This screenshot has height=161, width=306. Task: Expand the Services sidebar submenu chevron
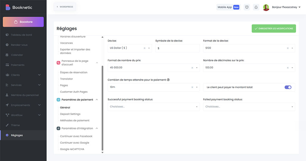(39, 85)
